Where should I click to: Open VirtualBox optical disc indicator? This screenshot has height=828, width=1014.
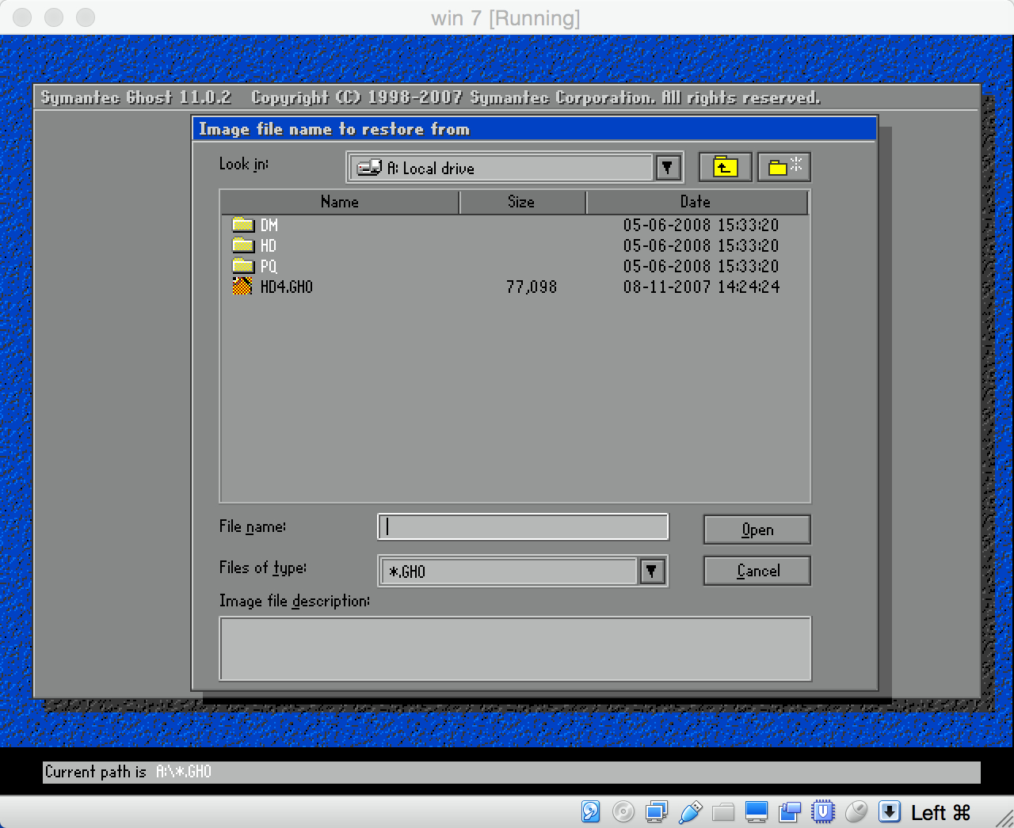click(623, 811)
